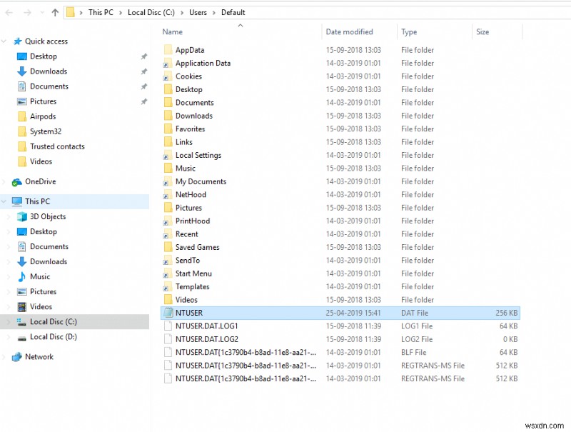The height and width of the screenshot is (432, 571).
Task: Open the Saved Games folder
Action: point(197,247)
